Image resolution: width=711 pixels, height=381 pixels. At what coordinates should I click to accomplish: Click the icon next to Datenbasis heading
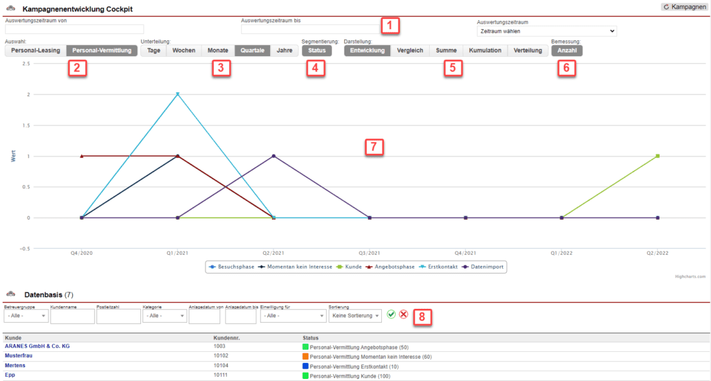click(10, 294)
